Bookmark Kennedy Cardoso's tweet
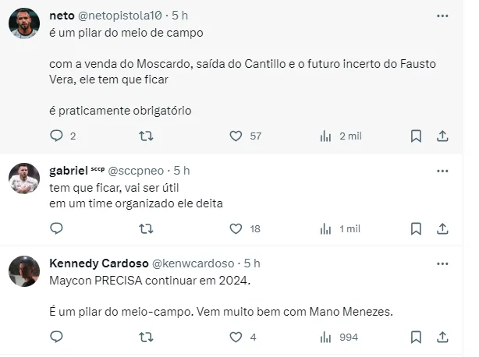Viewport: 479px width, 357px height. point(416,337)
